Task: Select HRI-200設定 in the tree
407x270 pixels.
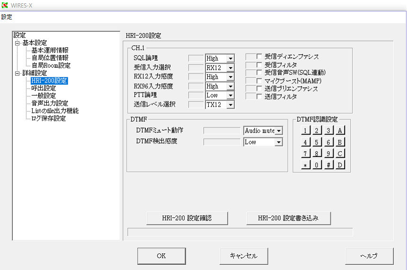Action: 49,81
